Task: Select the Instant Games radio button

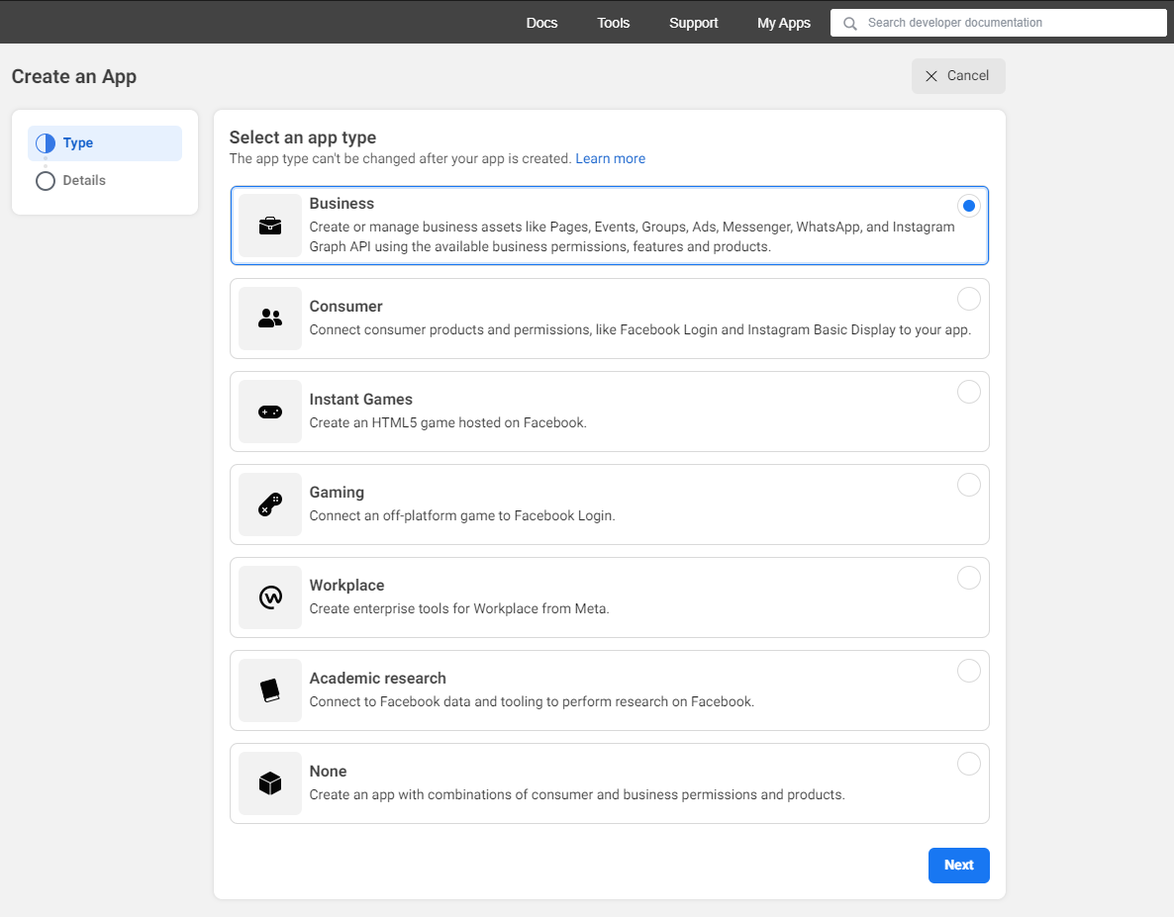Action: coord(969,392)
